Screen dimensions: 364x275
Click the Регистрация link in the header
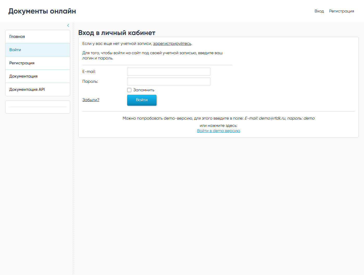coord(341,11)
